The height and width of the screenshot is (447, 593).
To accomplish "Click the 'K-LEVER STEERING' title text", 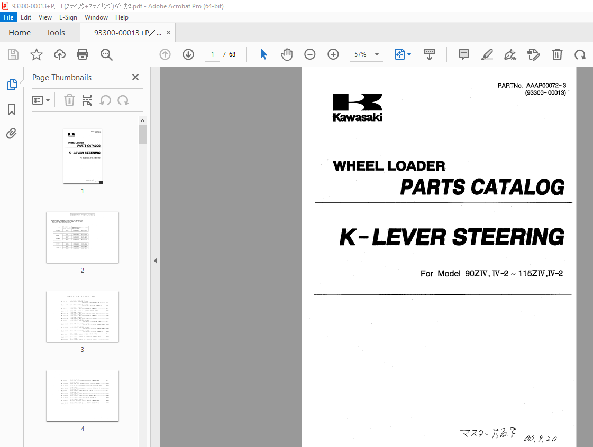I will point(452,237).
